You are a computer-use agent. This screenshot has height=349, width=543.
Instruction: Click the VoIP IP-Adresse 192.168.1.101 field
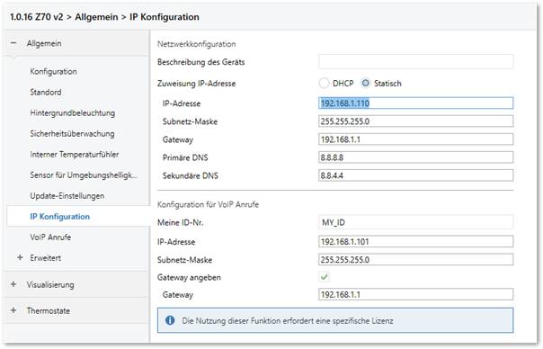tap(416, 242)
